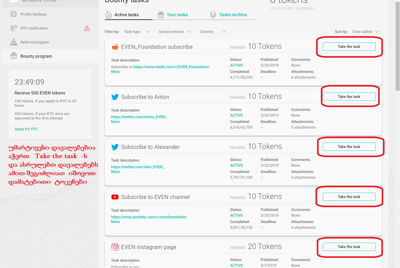Screen dimensions: 400x268
Task: Open Referral program in the sidebar
Action: [x=50, y=42]
